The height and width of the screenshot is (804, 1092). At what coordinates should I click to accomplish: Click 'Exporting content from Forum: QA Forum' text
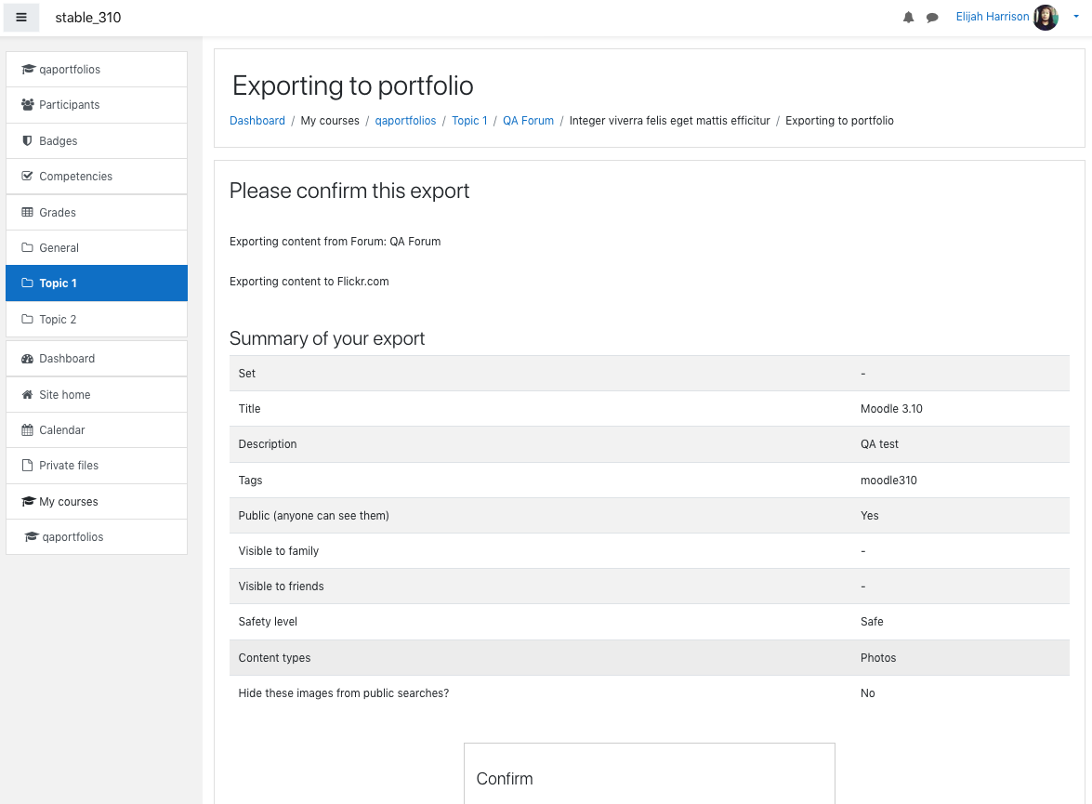pos(335,242)
